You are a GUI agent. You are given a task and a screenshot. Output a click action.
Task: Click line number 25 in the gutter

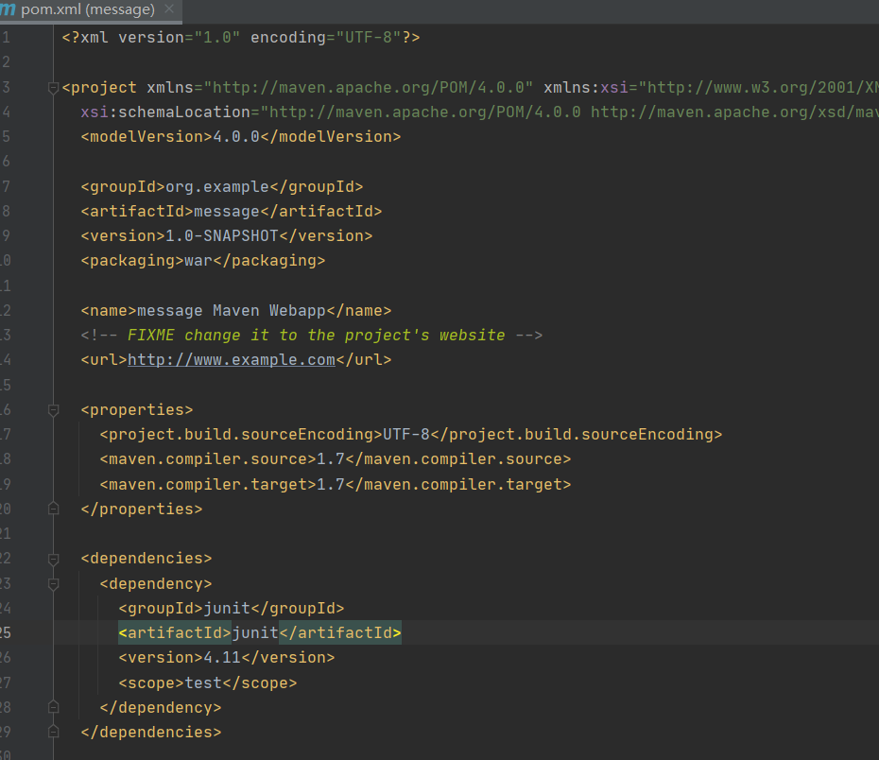click(x=8, y=632)
